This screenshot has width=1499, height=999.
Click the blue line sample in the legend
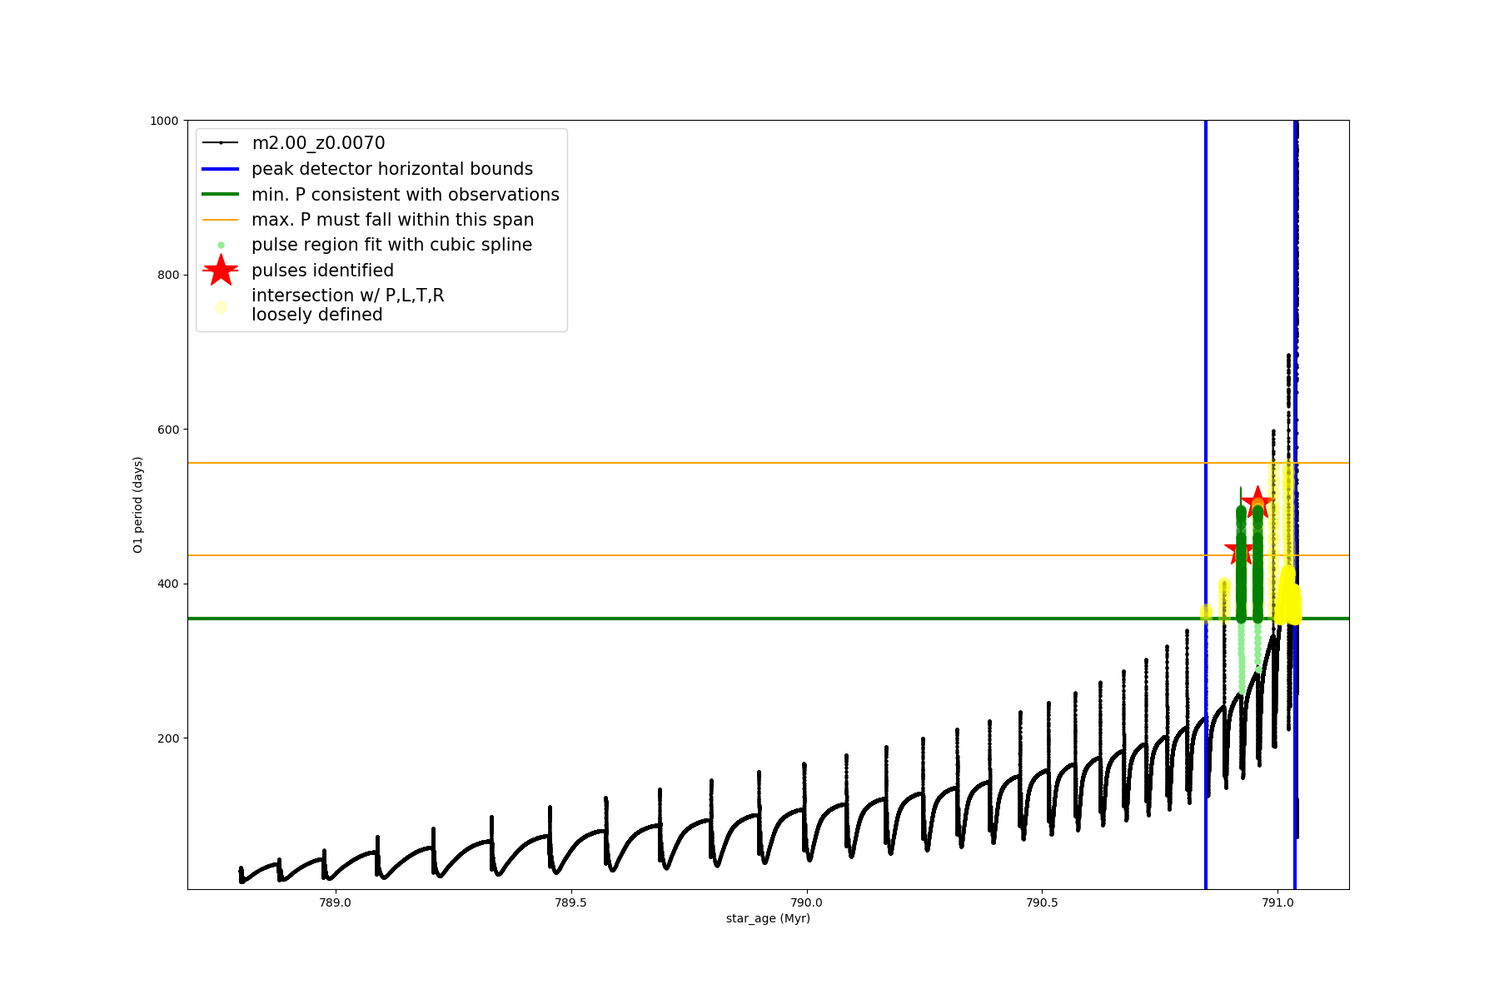click(221, 169)
